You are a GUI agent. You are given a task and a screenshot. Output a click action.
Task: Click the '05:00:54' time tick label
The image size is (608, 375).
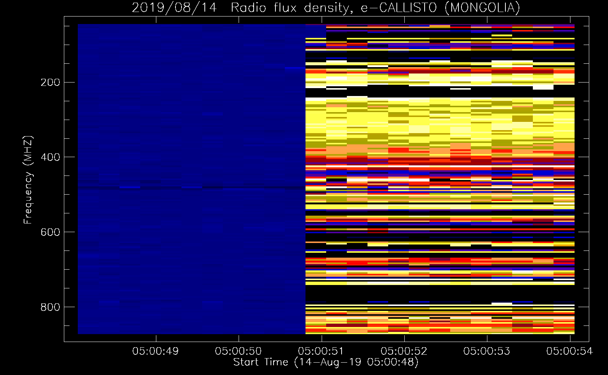pyautogui.click(x=570, y=351)
